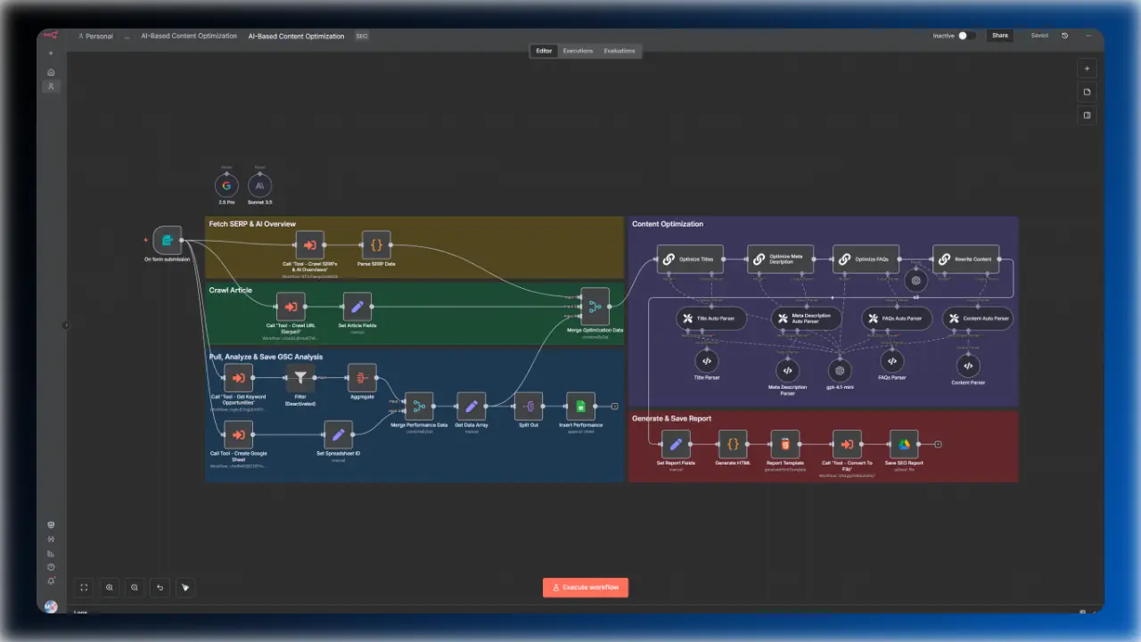Click the Split Out node

click(x=528, y=407)
